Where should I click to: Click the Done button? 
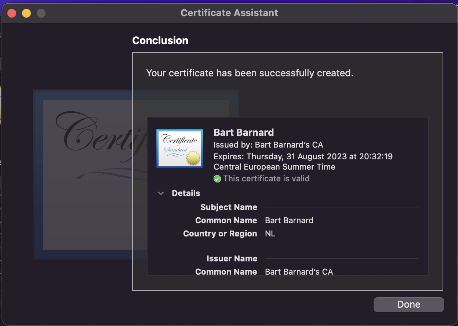(x=408, y=304)
